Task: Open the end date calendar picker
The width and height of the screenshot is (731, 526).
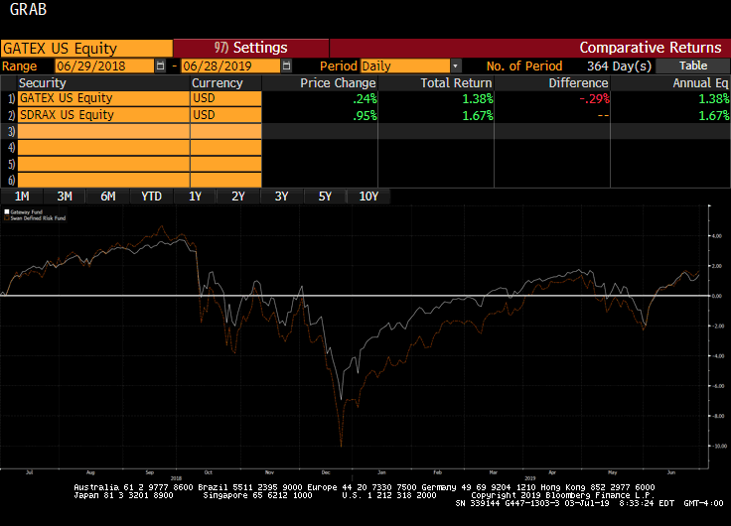Action: [x=286, y=66]
